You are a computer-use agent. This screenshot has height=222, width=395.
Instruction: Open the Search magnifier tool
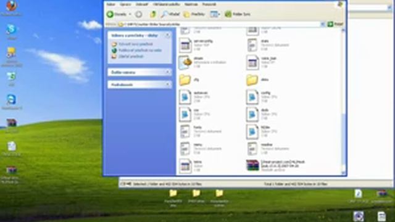170,14
